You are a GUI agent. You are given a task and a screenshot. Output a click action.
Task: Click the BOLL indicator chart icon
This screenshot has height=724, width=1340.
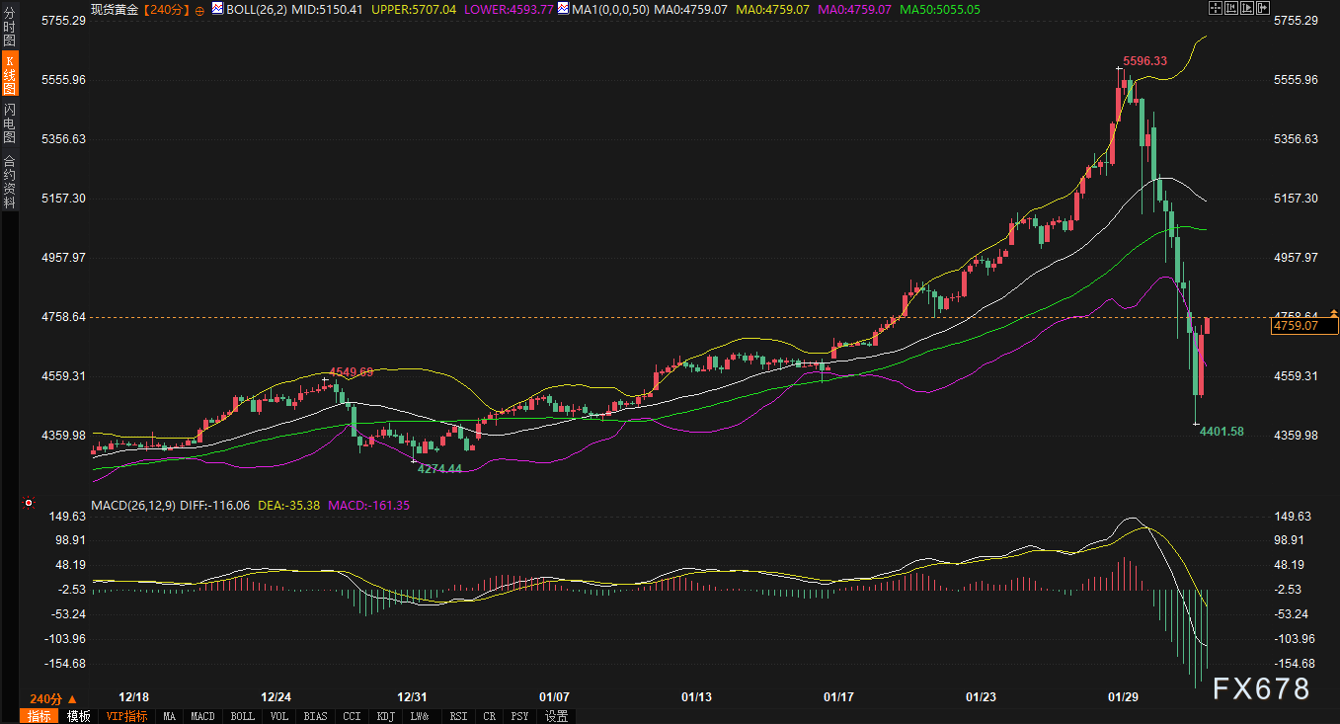(x=218, y=9)
